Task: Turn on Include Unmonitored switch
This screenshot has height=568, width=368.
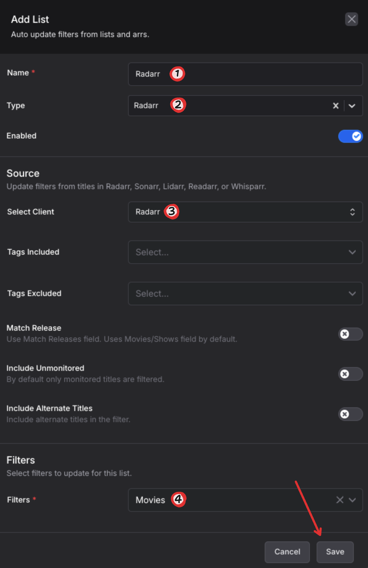Action: click(350, 374)
